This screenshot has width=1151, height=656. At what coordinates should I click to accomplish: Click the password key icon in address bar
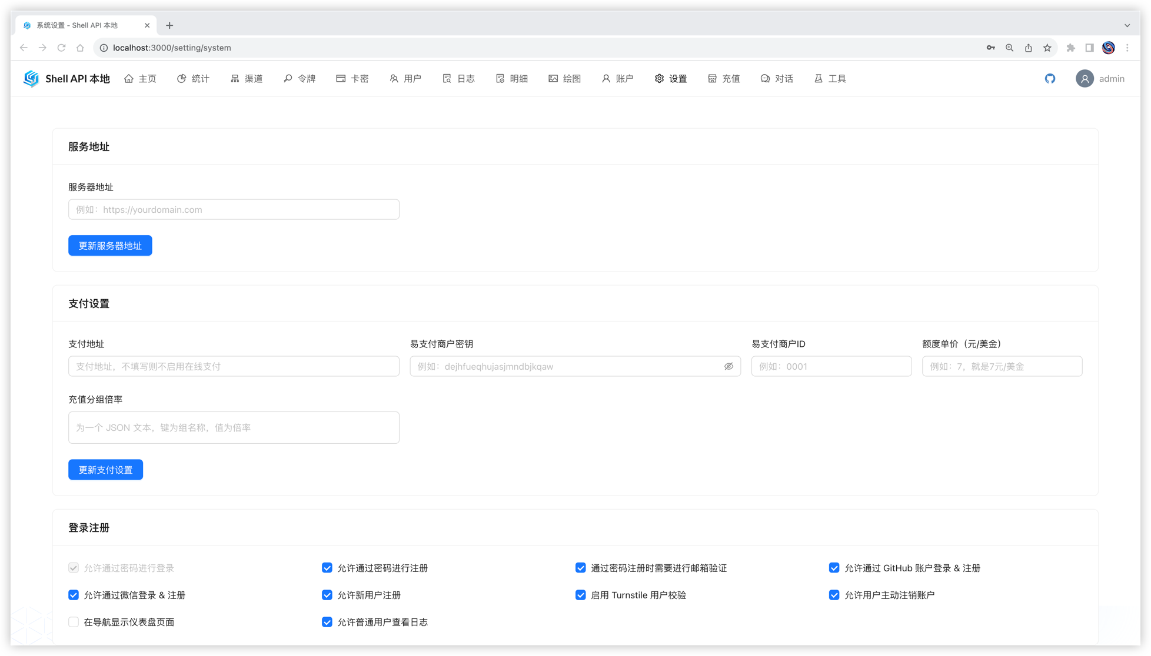[x=990, y=48]
